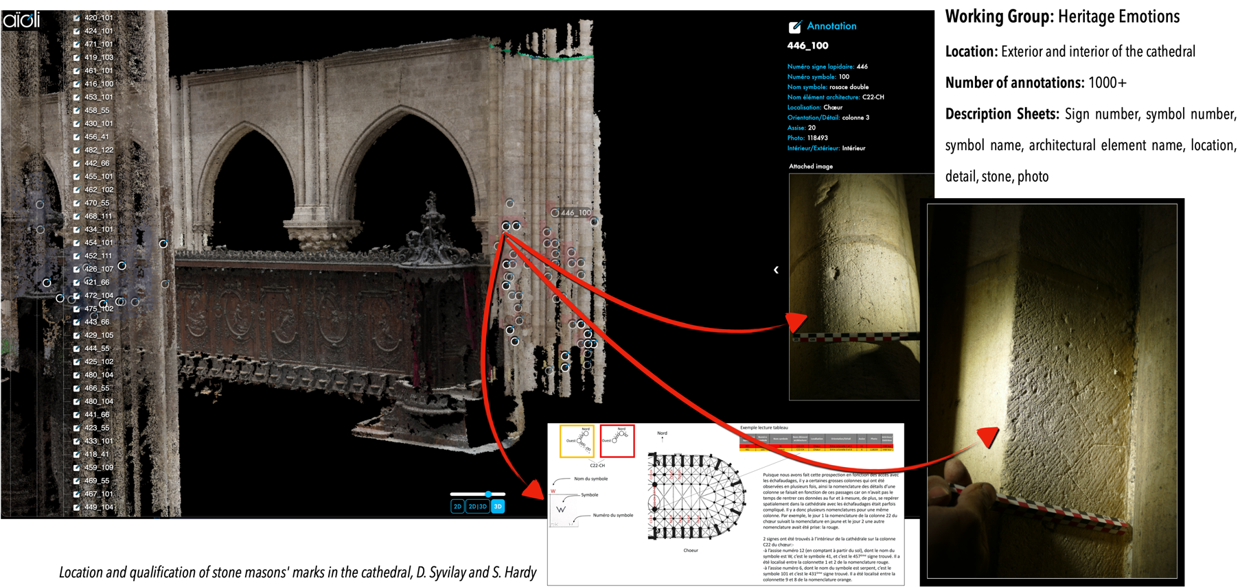Click the annotation icon beside 420_101
This screenshot has width=1240, height=587.
[x=77, y=18]
